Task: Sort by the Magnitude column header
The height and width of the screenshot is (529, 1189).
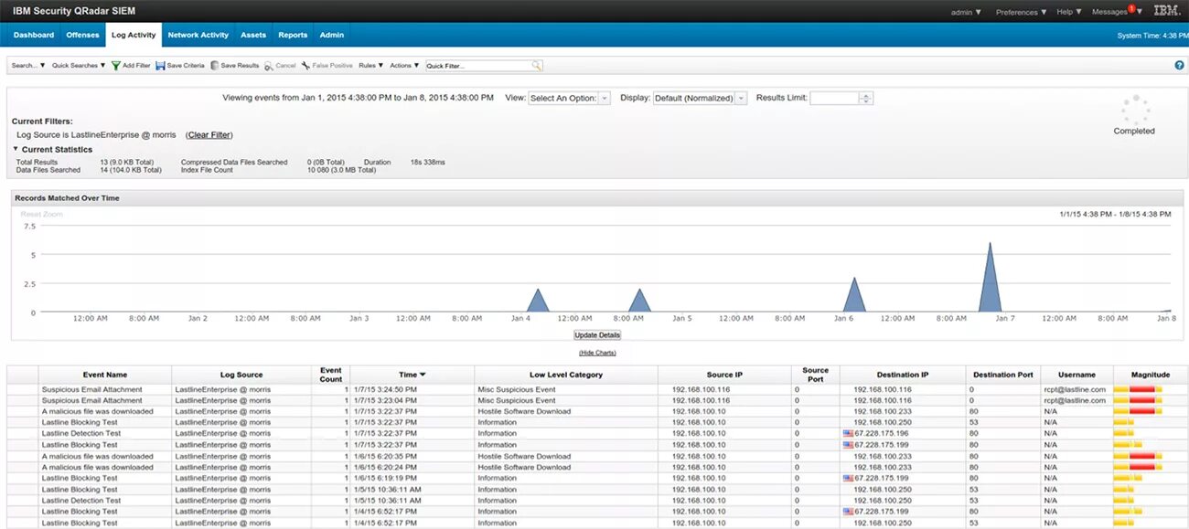Action: pyautogui.click(x=1151, y=375)
